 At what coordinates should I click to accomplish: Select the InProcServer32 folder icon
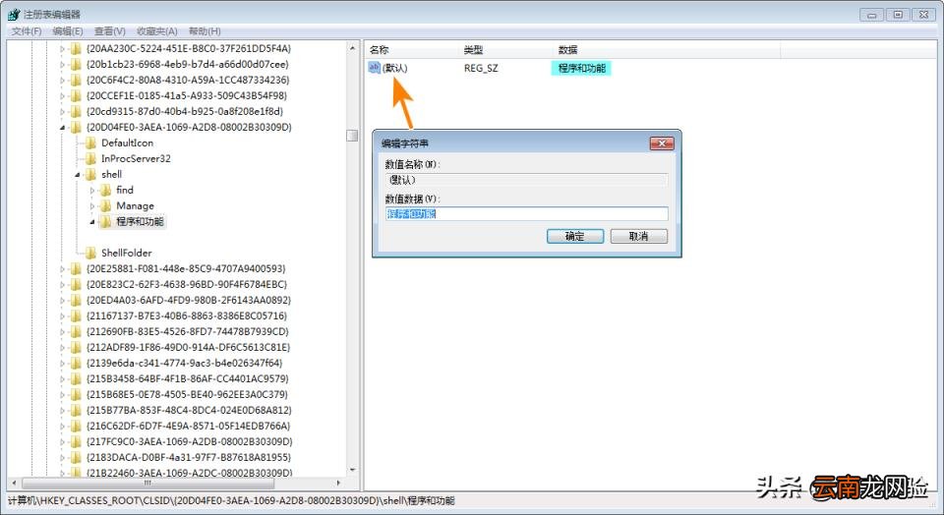coord(90,159)
